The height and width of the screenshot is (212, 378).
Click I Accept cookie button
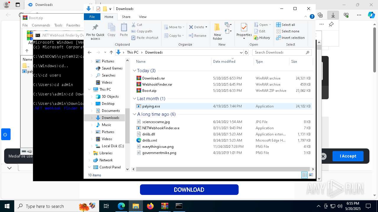[x=348, y=156]
